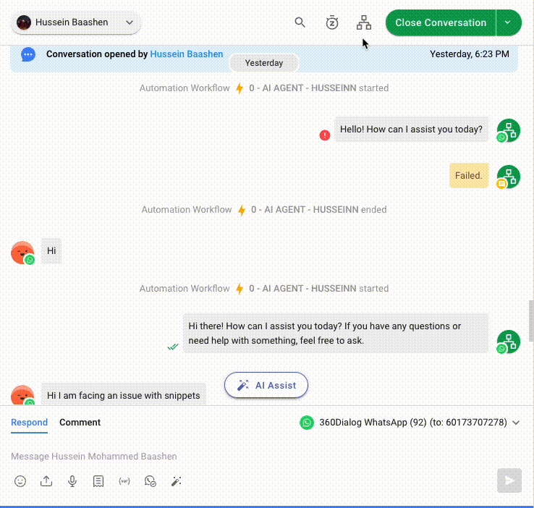Switch to the Comment tab
Viewport: 534px width, 508px height.
click(x=80, y=423)
